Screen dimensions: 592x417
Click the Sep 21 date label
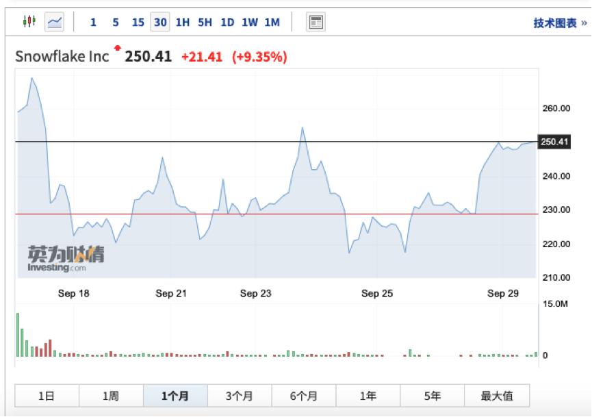click(171, 294)
